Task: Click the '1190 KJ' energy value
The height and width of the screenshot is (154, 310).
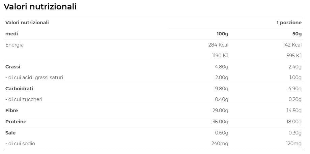Action: pyautogui.click(x=220, y=56)
